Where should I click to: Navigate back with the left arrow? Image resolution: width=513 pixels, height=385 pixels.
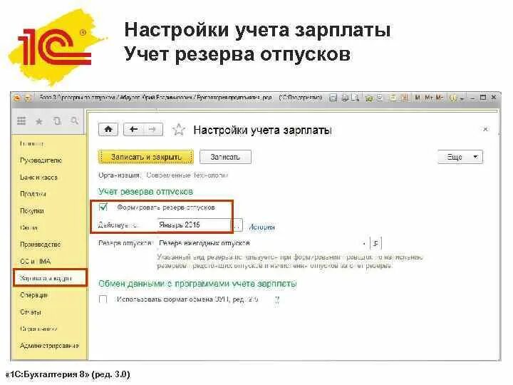pos(133,130)
